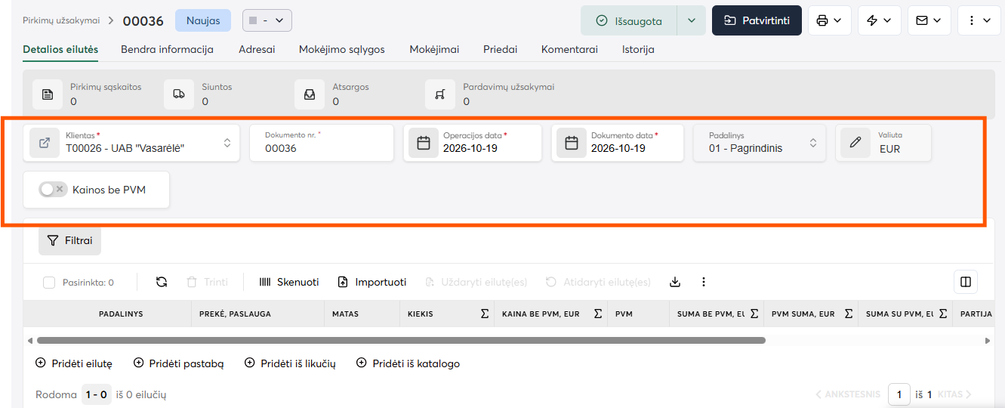Open the email envelope dropdown
This screenshot has width=1005, height=408.
point(929,20)
